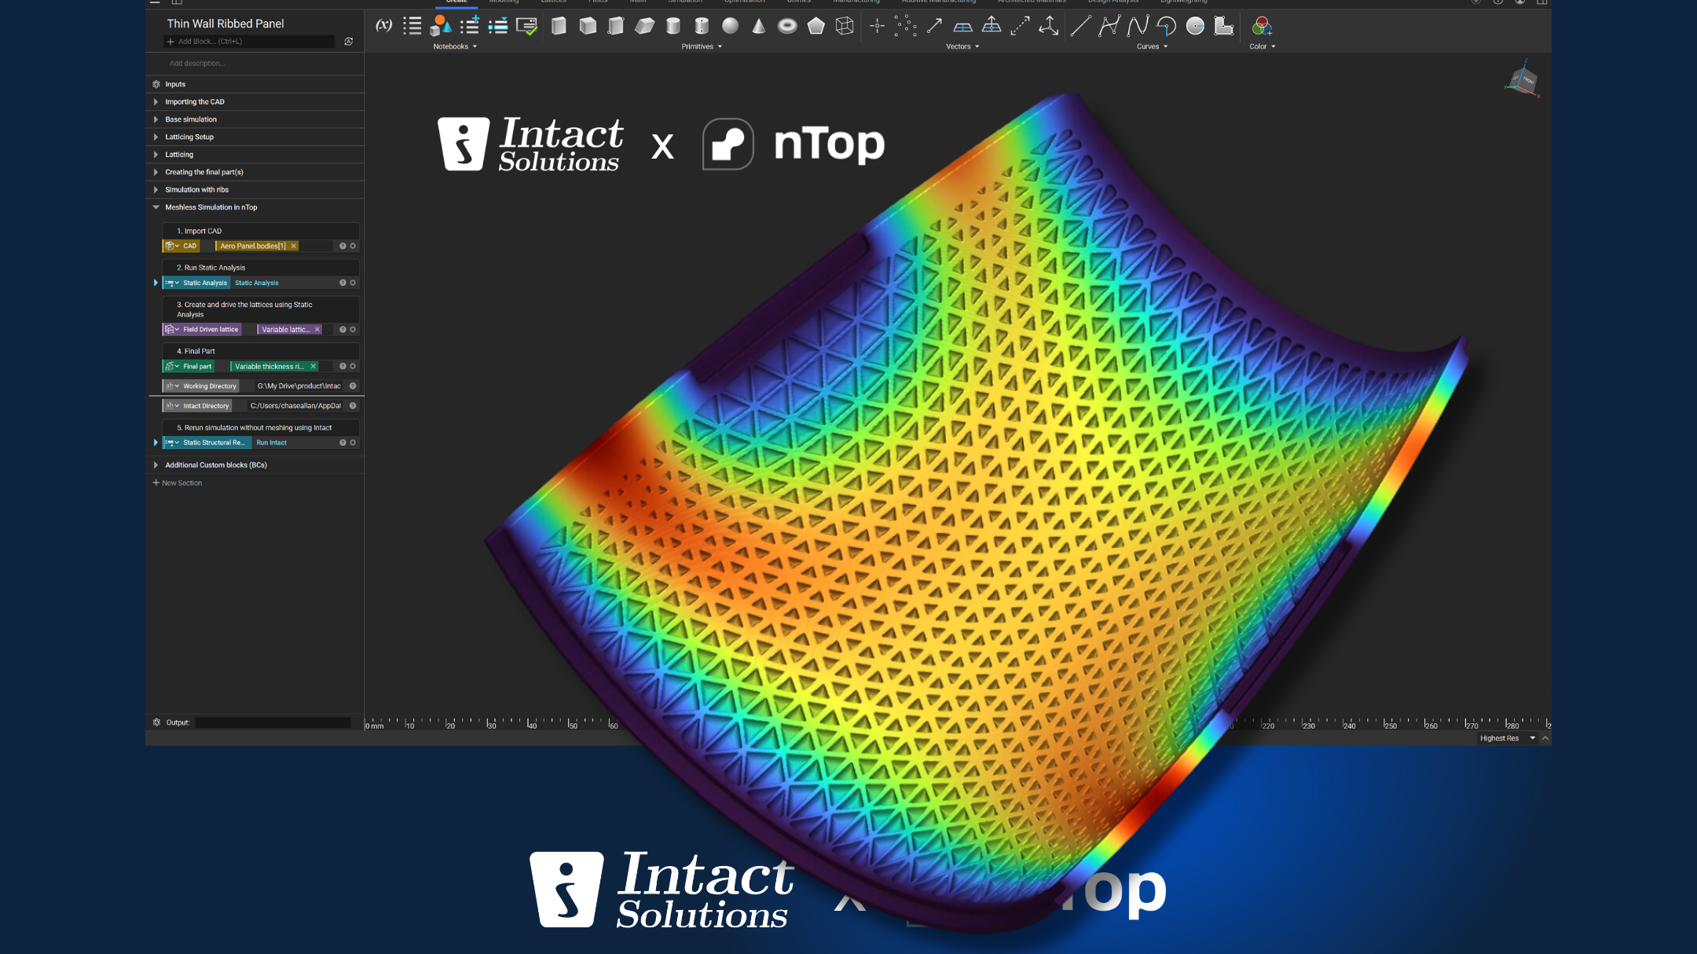Viewport: 1697px width, 954px height.
Task: Toggle visibility circle on Field Driven lattice block
Action: (x=353, y=329)
